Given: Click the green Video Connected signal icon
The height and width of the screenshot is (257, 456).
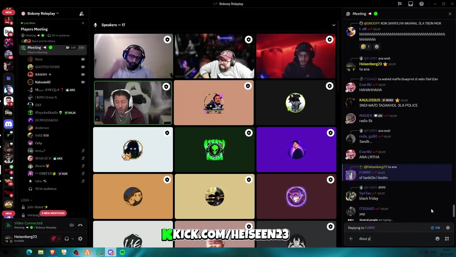Looking at the screenshot, I should (9, 225).
